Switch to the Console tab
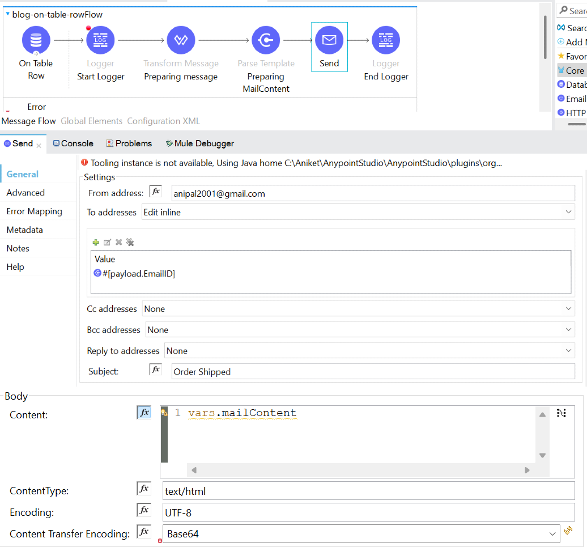The image size is (587, 551). coord(73,143)
